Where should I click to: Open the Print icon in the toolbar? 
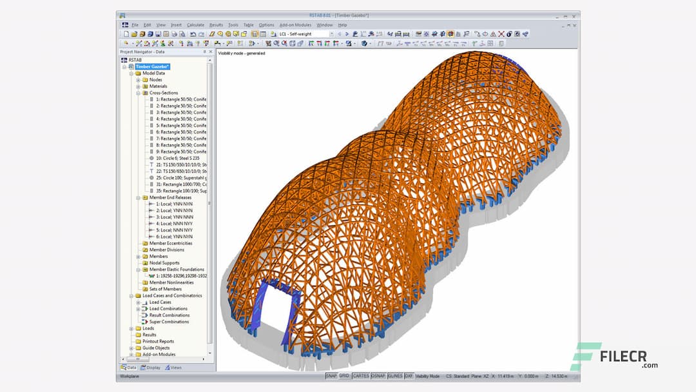coord(174,33)
